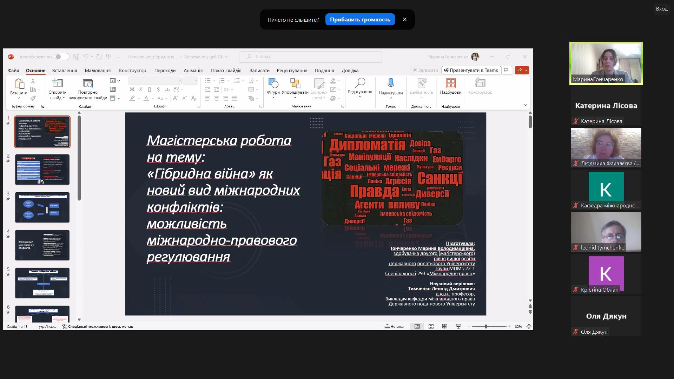Switch to the Анімація tab
Screen dimensions: 674x379
[x=193, y=71]
